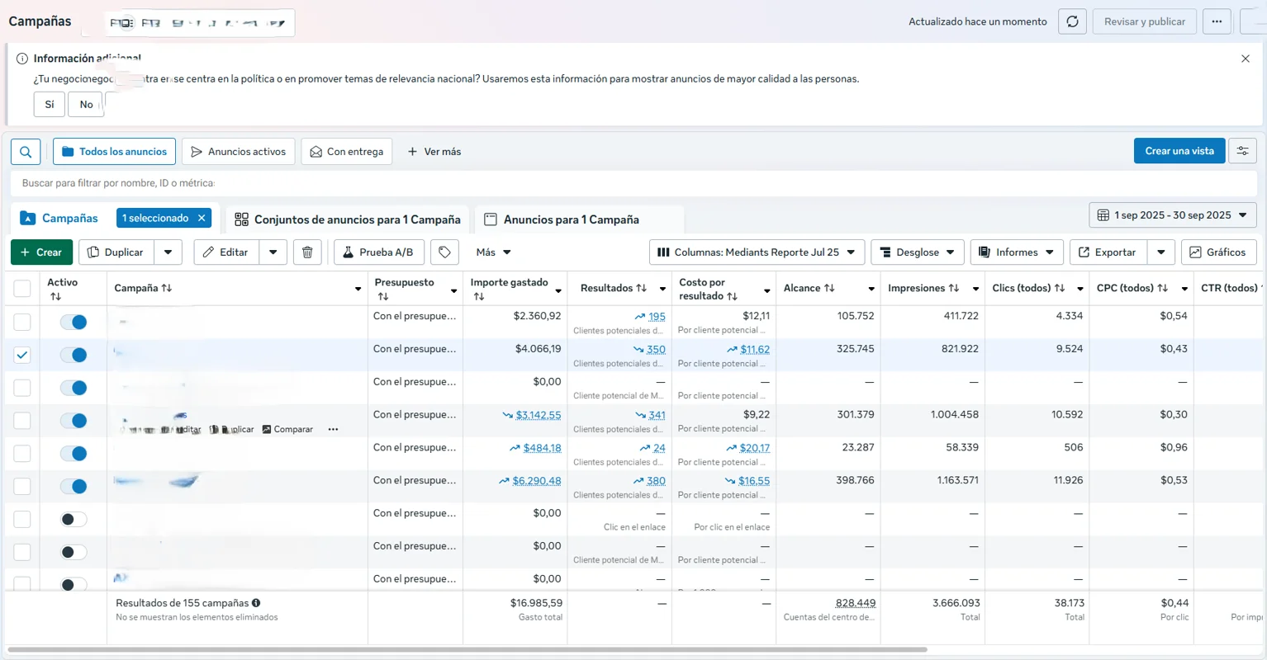Open the three-dots more options menu

(x=1217, y=21)
